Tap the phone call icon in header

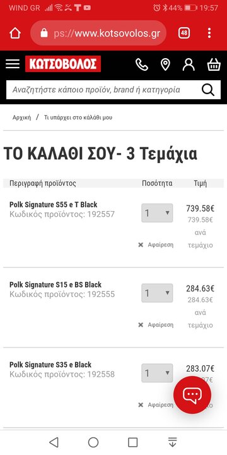tap(142, 64)
